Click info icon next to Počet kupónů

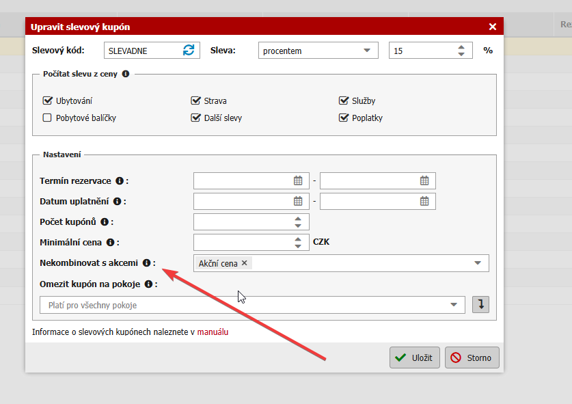(x=105, y=222)
